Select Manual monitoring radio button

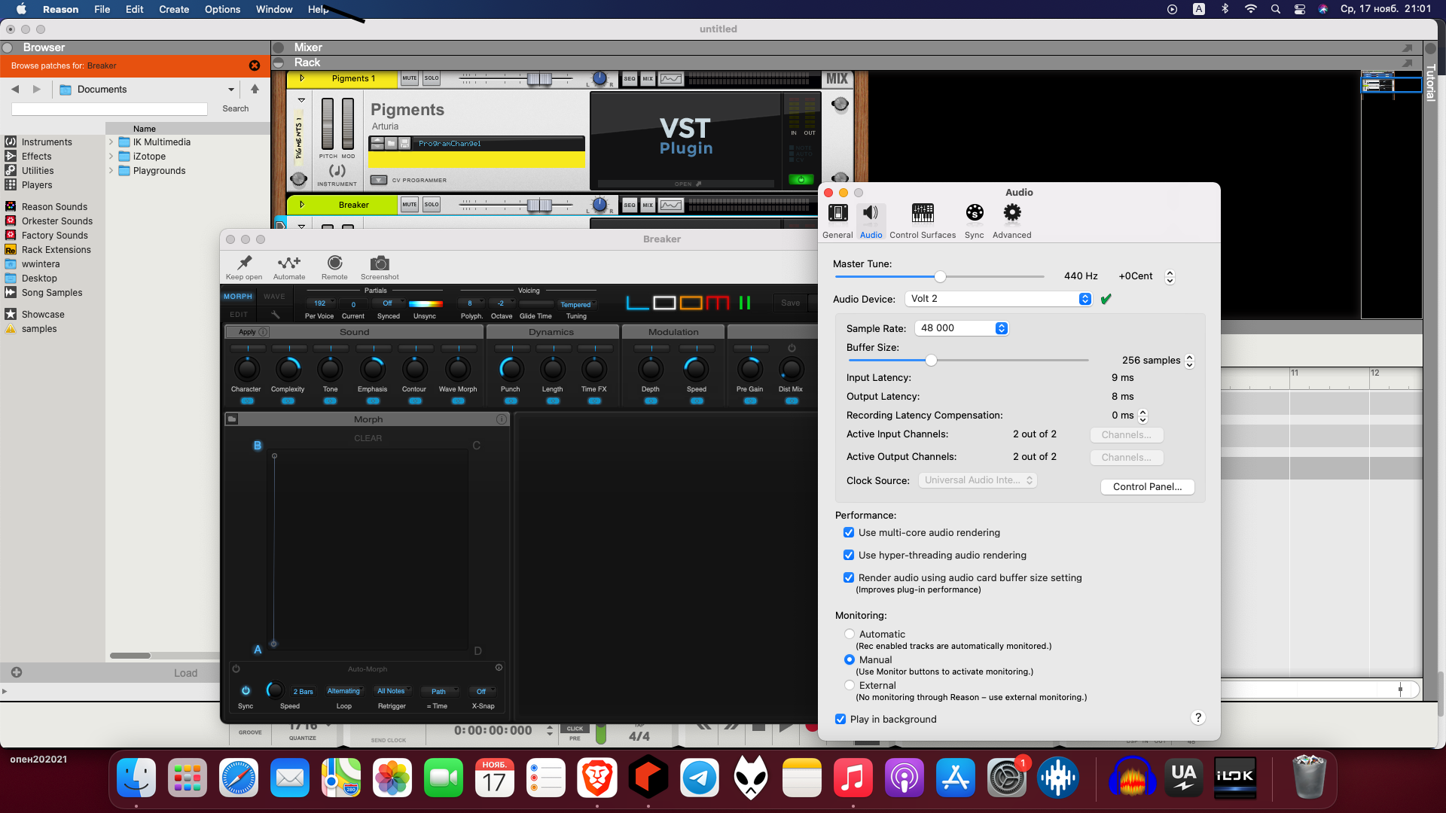[x=850, y=659]
